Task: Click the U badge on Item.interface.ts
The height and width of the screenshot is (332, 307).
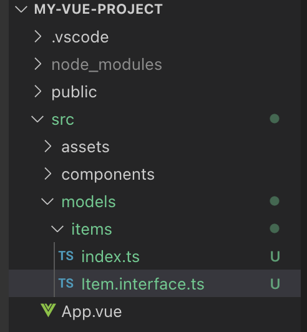Action: 275,284
